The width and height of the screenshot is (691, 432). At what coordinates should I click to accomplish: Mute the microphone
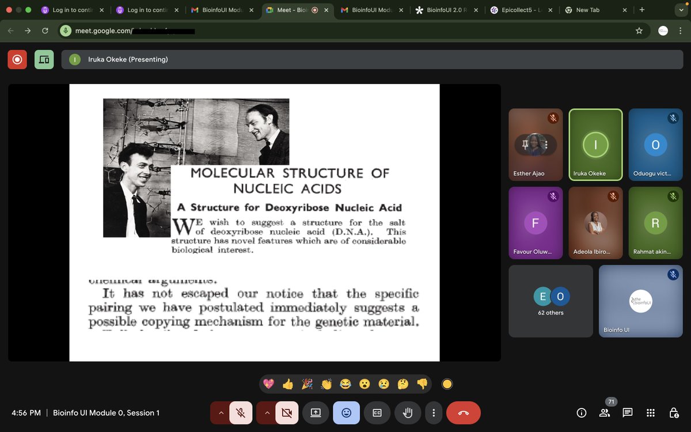pos(240,412)
